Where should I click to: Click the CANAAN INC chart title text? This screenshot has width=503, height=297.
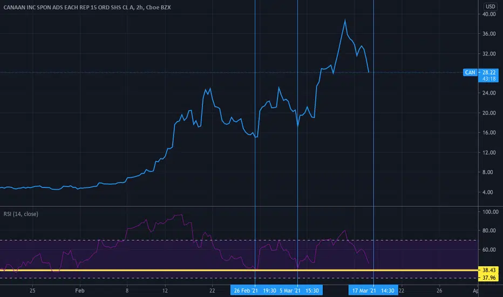pyautogui.click(x=87, y=8)
